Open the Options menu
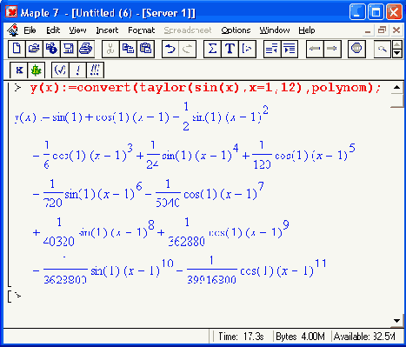 pos(236,30)
